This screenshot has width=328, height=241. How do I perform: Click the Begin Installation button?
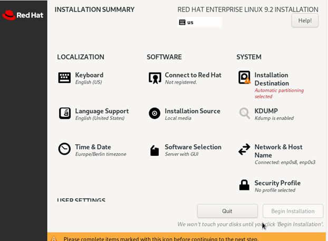click(x=293, y=211)
